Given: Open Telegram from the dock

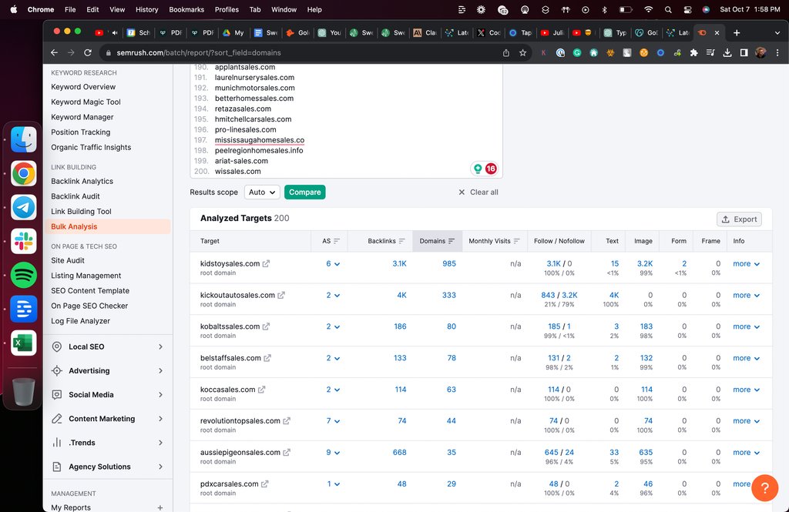Looking at the screenshot, I should point(24,207).
